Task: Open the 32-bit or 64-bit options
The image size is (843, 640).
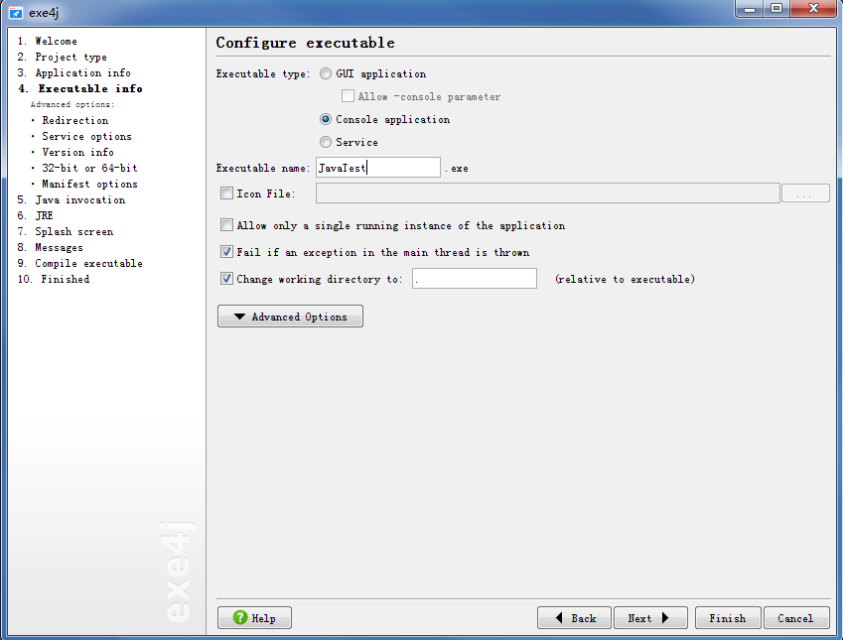Action: (89, 168)
